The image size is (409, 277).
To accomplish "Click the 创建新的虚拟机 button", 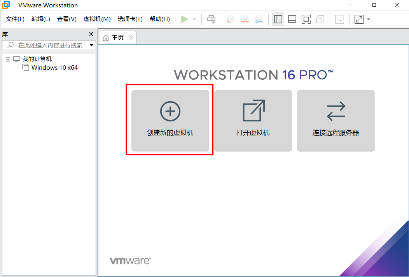I will coord(170,121).
